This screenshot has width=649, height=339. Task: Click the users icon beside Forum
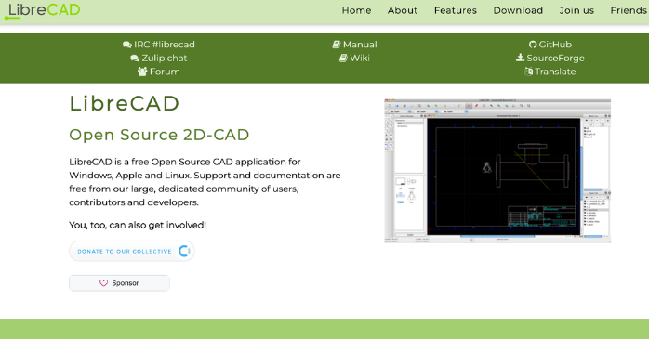pos(142,72)
